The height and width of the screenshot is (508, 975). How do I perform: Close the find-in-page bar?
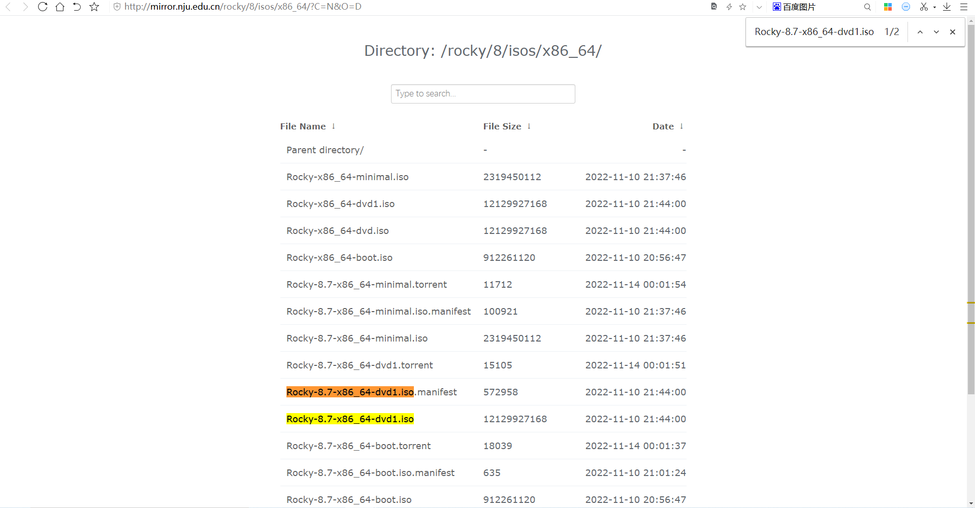953,32
